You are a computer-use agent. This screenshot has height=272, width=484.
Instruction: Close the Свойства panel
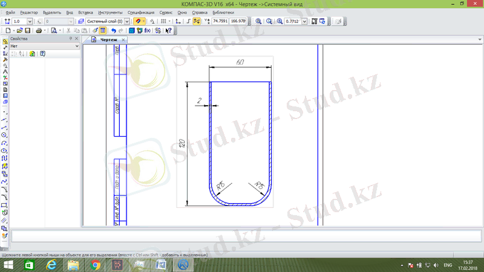tap(77, 39)
